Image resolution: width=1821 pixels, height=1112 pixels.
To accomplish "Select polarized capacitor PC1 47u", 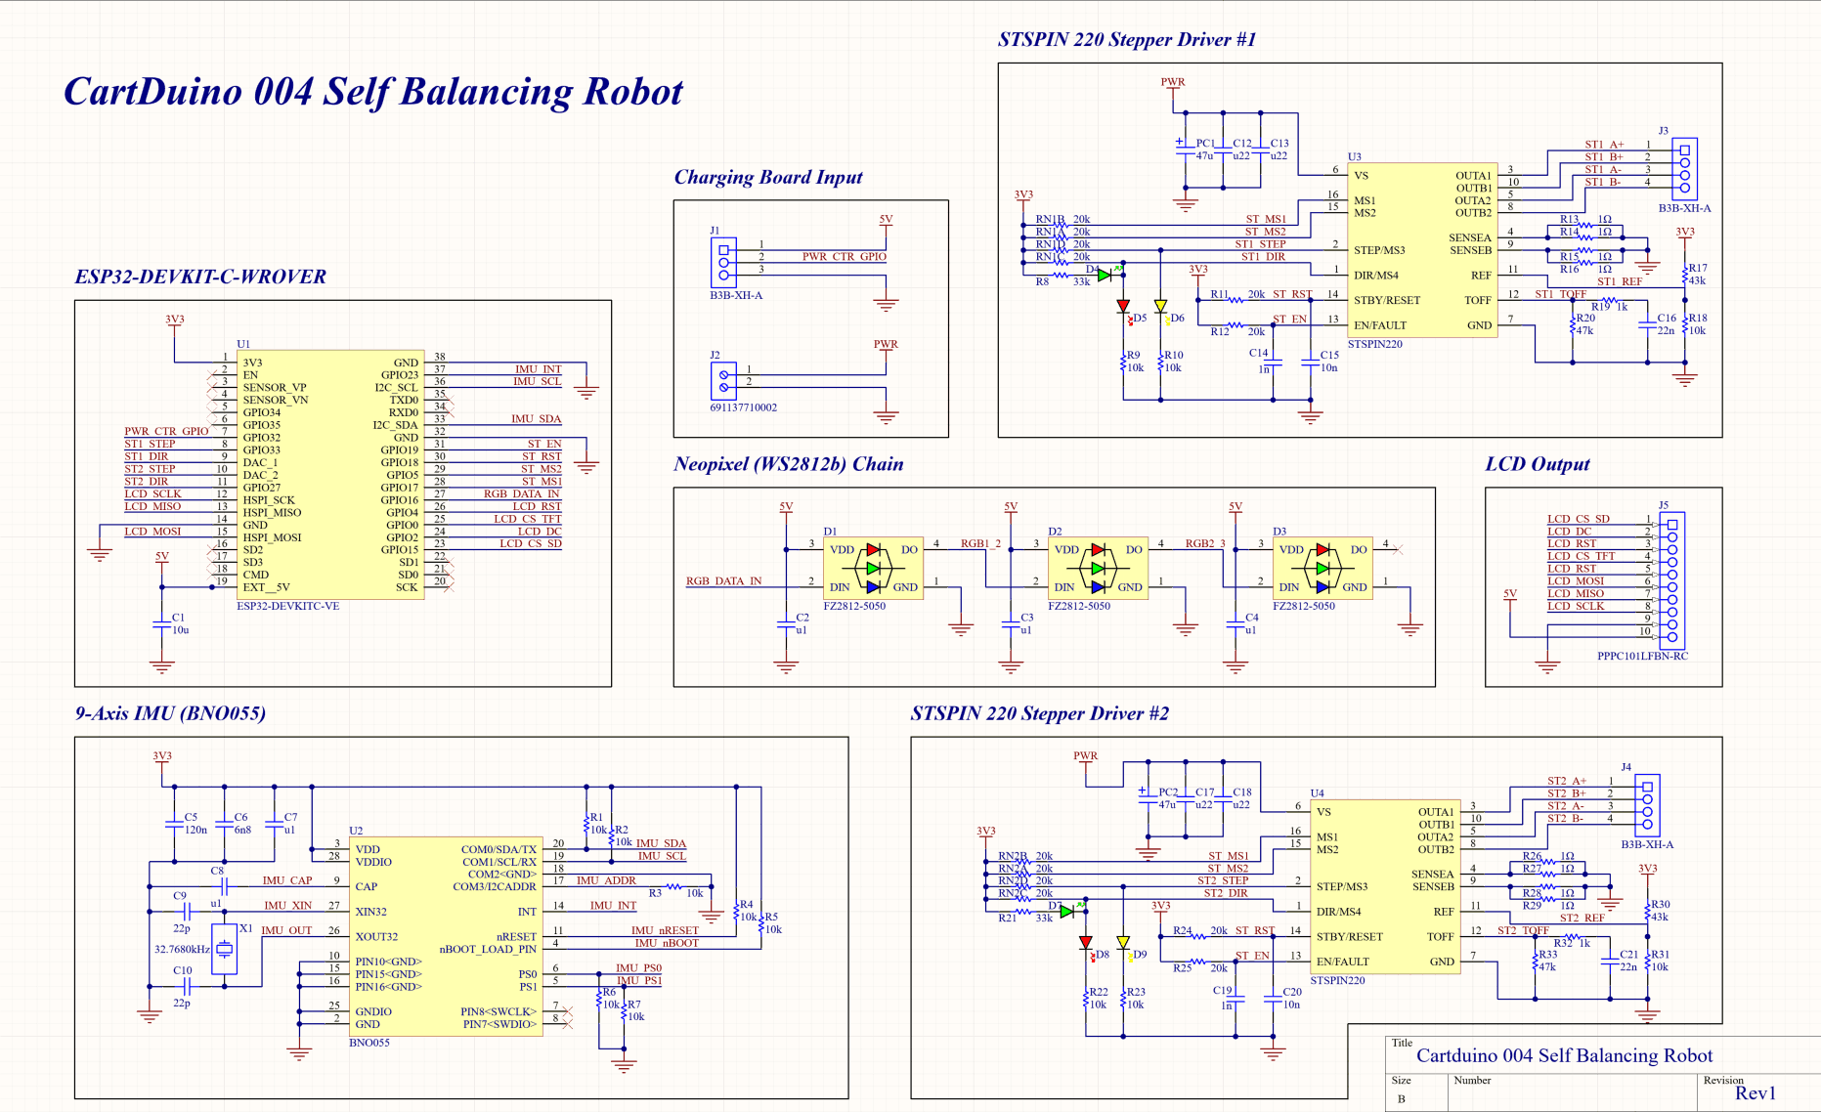I will pos(1186,149).
